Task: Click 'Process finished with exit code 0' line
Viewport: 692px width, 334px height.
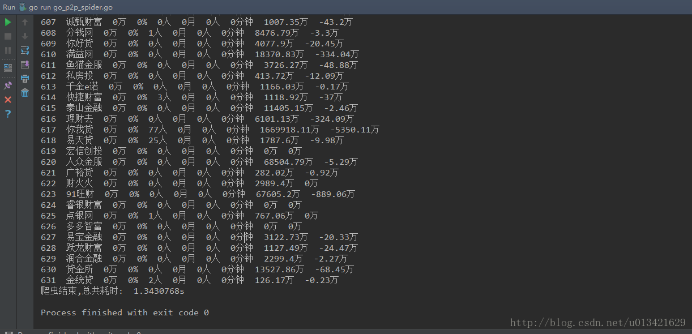Action: click(125, 312)
